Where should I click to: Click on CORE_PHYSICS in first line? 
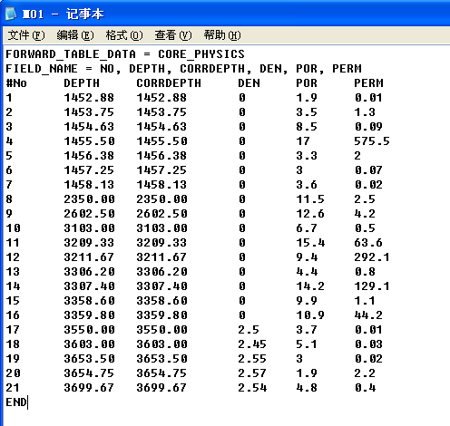201,54
